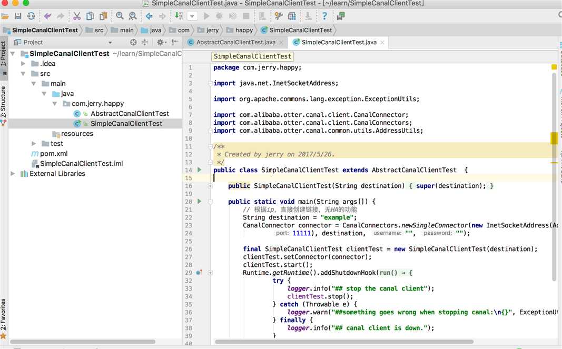Click the Undo arrow icon

point(47,16)
